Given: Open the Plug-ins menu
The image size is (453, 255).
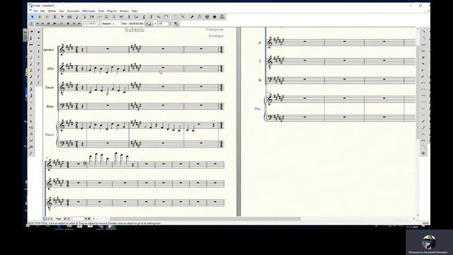Looking at the screenshot, I should click(112, 11).
